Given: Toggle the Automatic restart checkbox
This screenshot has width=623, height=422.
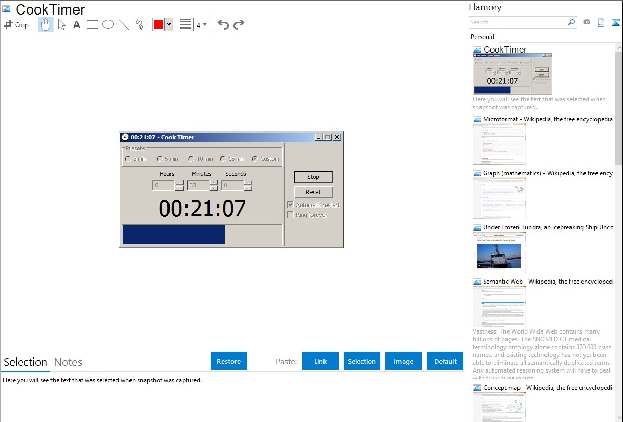Looking at the screenshot, I should tap(291, 205).
